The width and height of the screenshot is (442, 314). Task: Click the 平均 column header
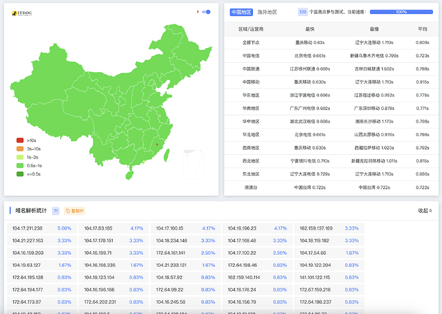coord(422,29)
